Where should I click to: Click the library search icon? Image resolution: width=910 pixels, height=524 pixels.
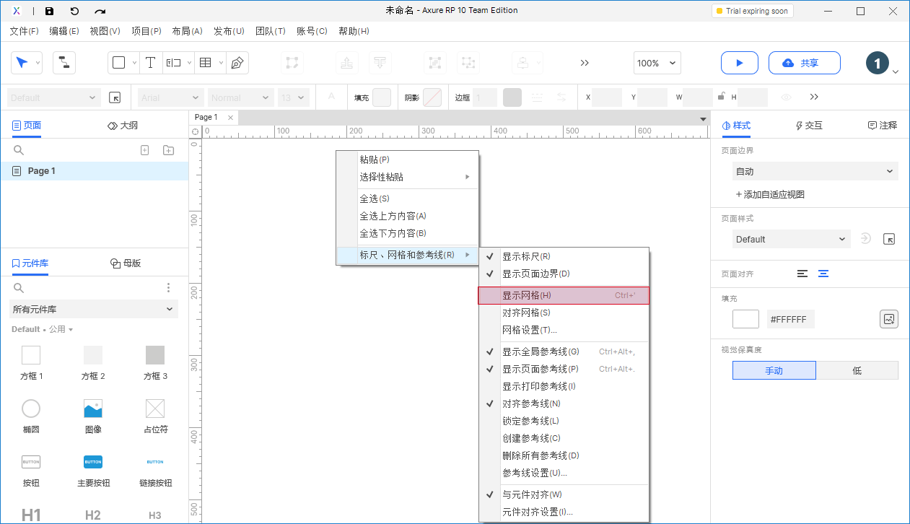[19, 288]
